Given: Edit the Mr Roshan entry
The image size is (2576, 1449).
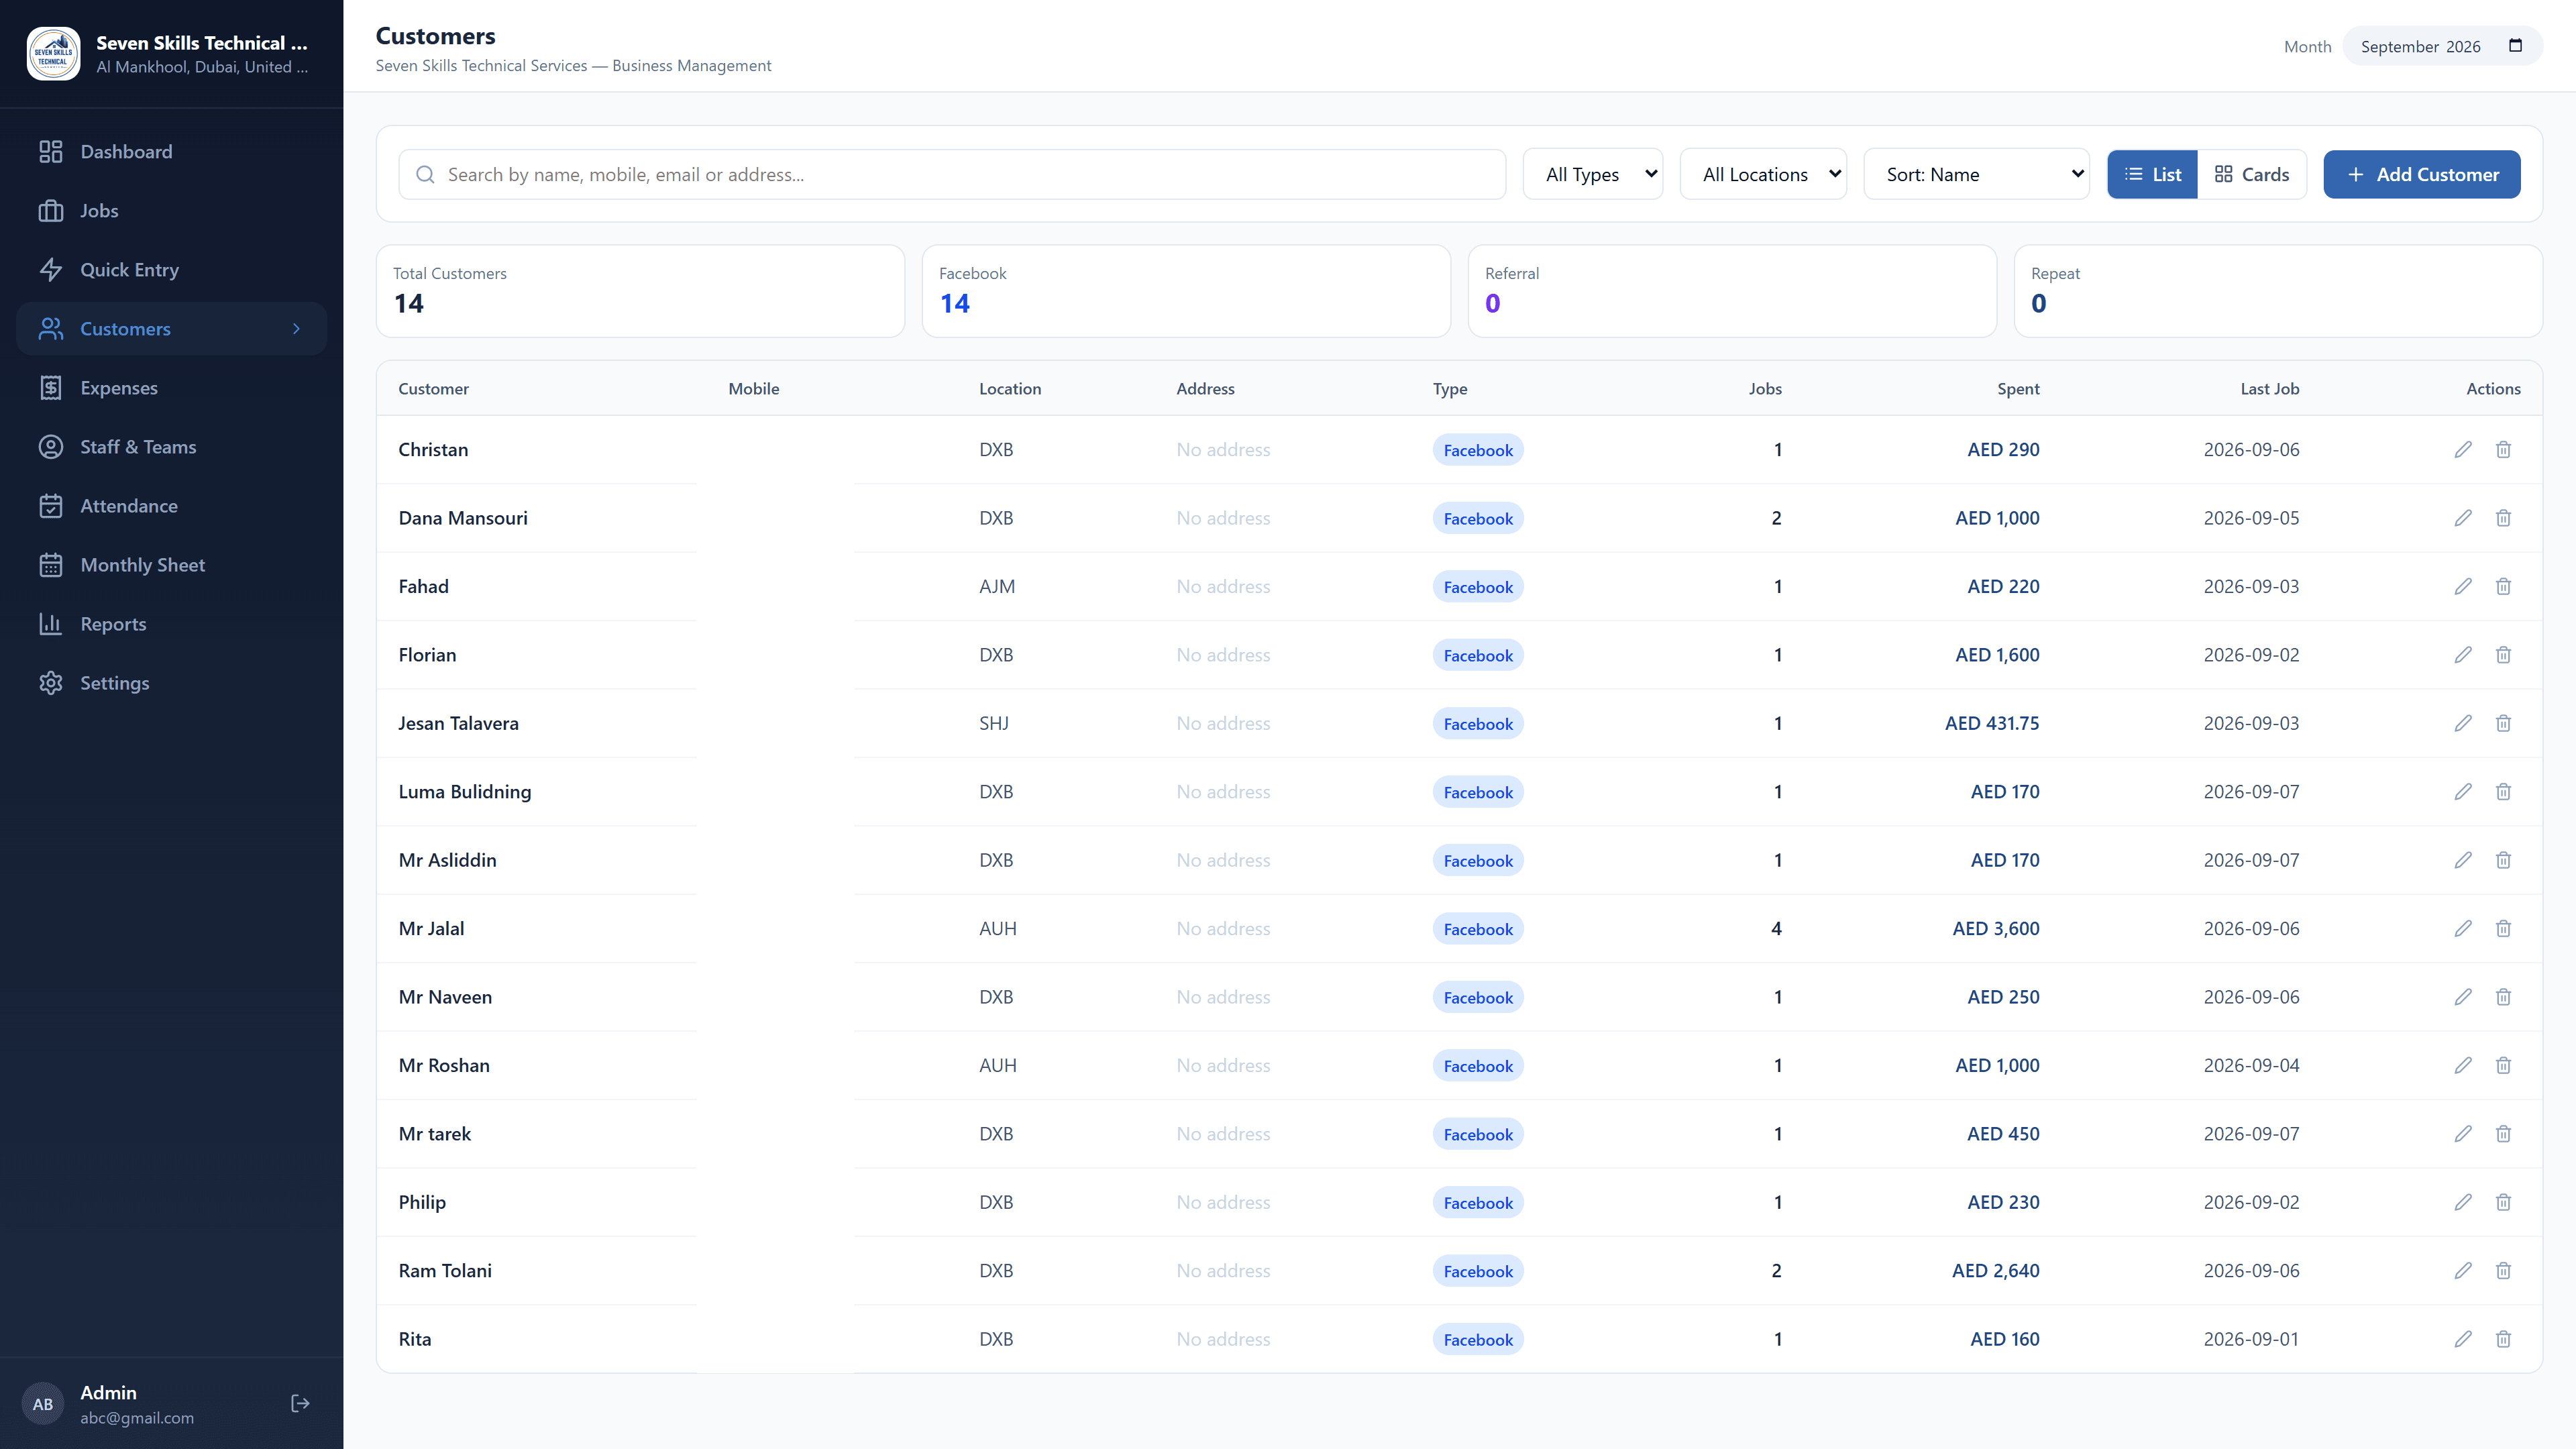Looking at the screenshot, I should pyautogui.click(x=2463, y=1066).
